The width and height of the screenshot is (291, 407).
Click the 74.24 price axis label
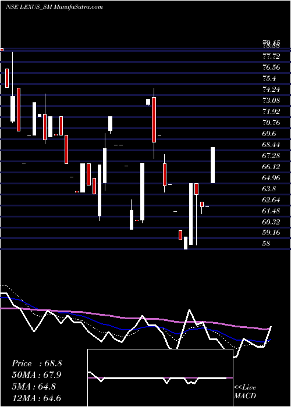[271, 90]
